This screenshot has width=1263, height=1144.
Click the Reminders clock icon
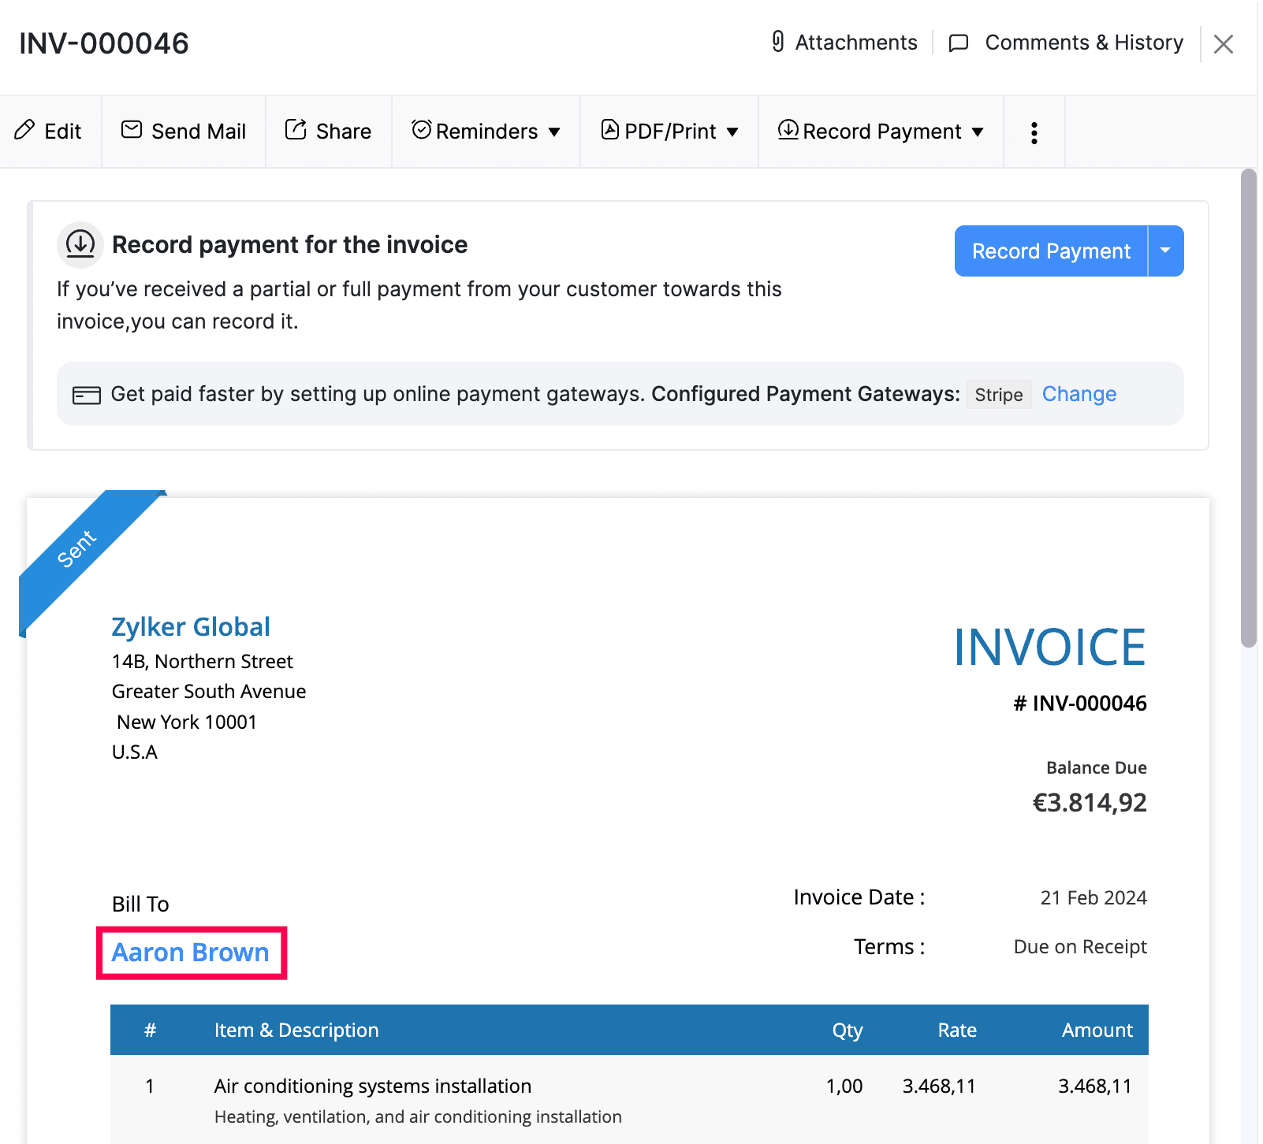[x=423, y=131]
